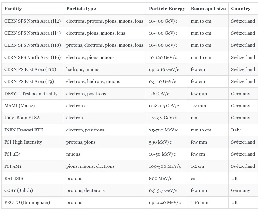Screen dimensions: 259x210
Task: Select the COSY (Jülich) cell
Action: [x=32, y=190]
